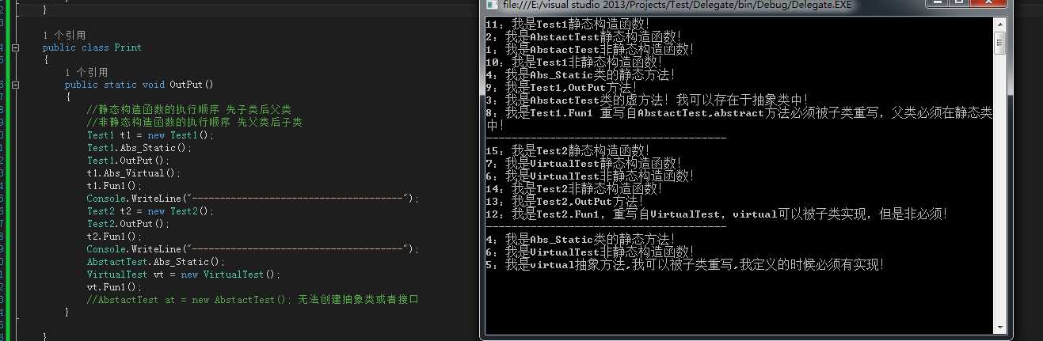Viewport: 1043px width, 341px height.
Task: Click the line "t1.Fun1();"
Action: pos(115,186)
